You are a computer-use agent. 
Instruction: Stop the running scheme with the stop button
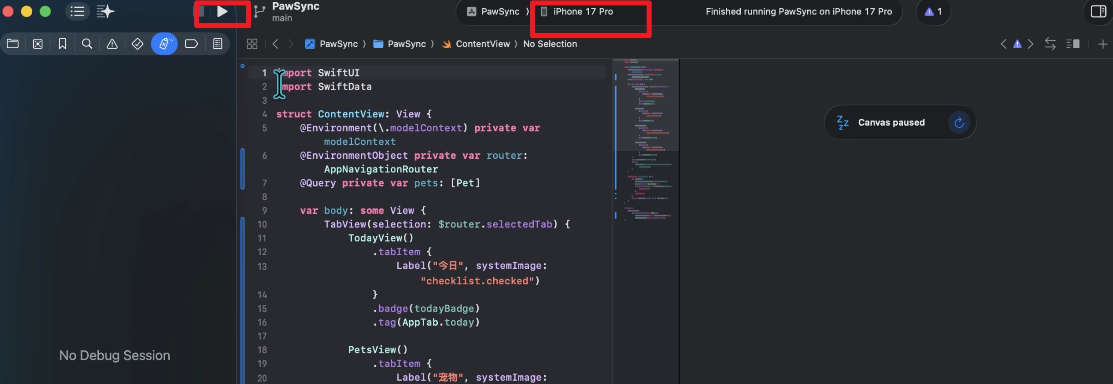pos(199,11)
